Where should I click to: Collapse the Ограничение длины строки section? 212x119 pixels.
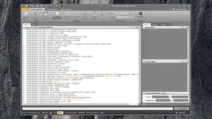pyautogui.click(x=144, y=93)
